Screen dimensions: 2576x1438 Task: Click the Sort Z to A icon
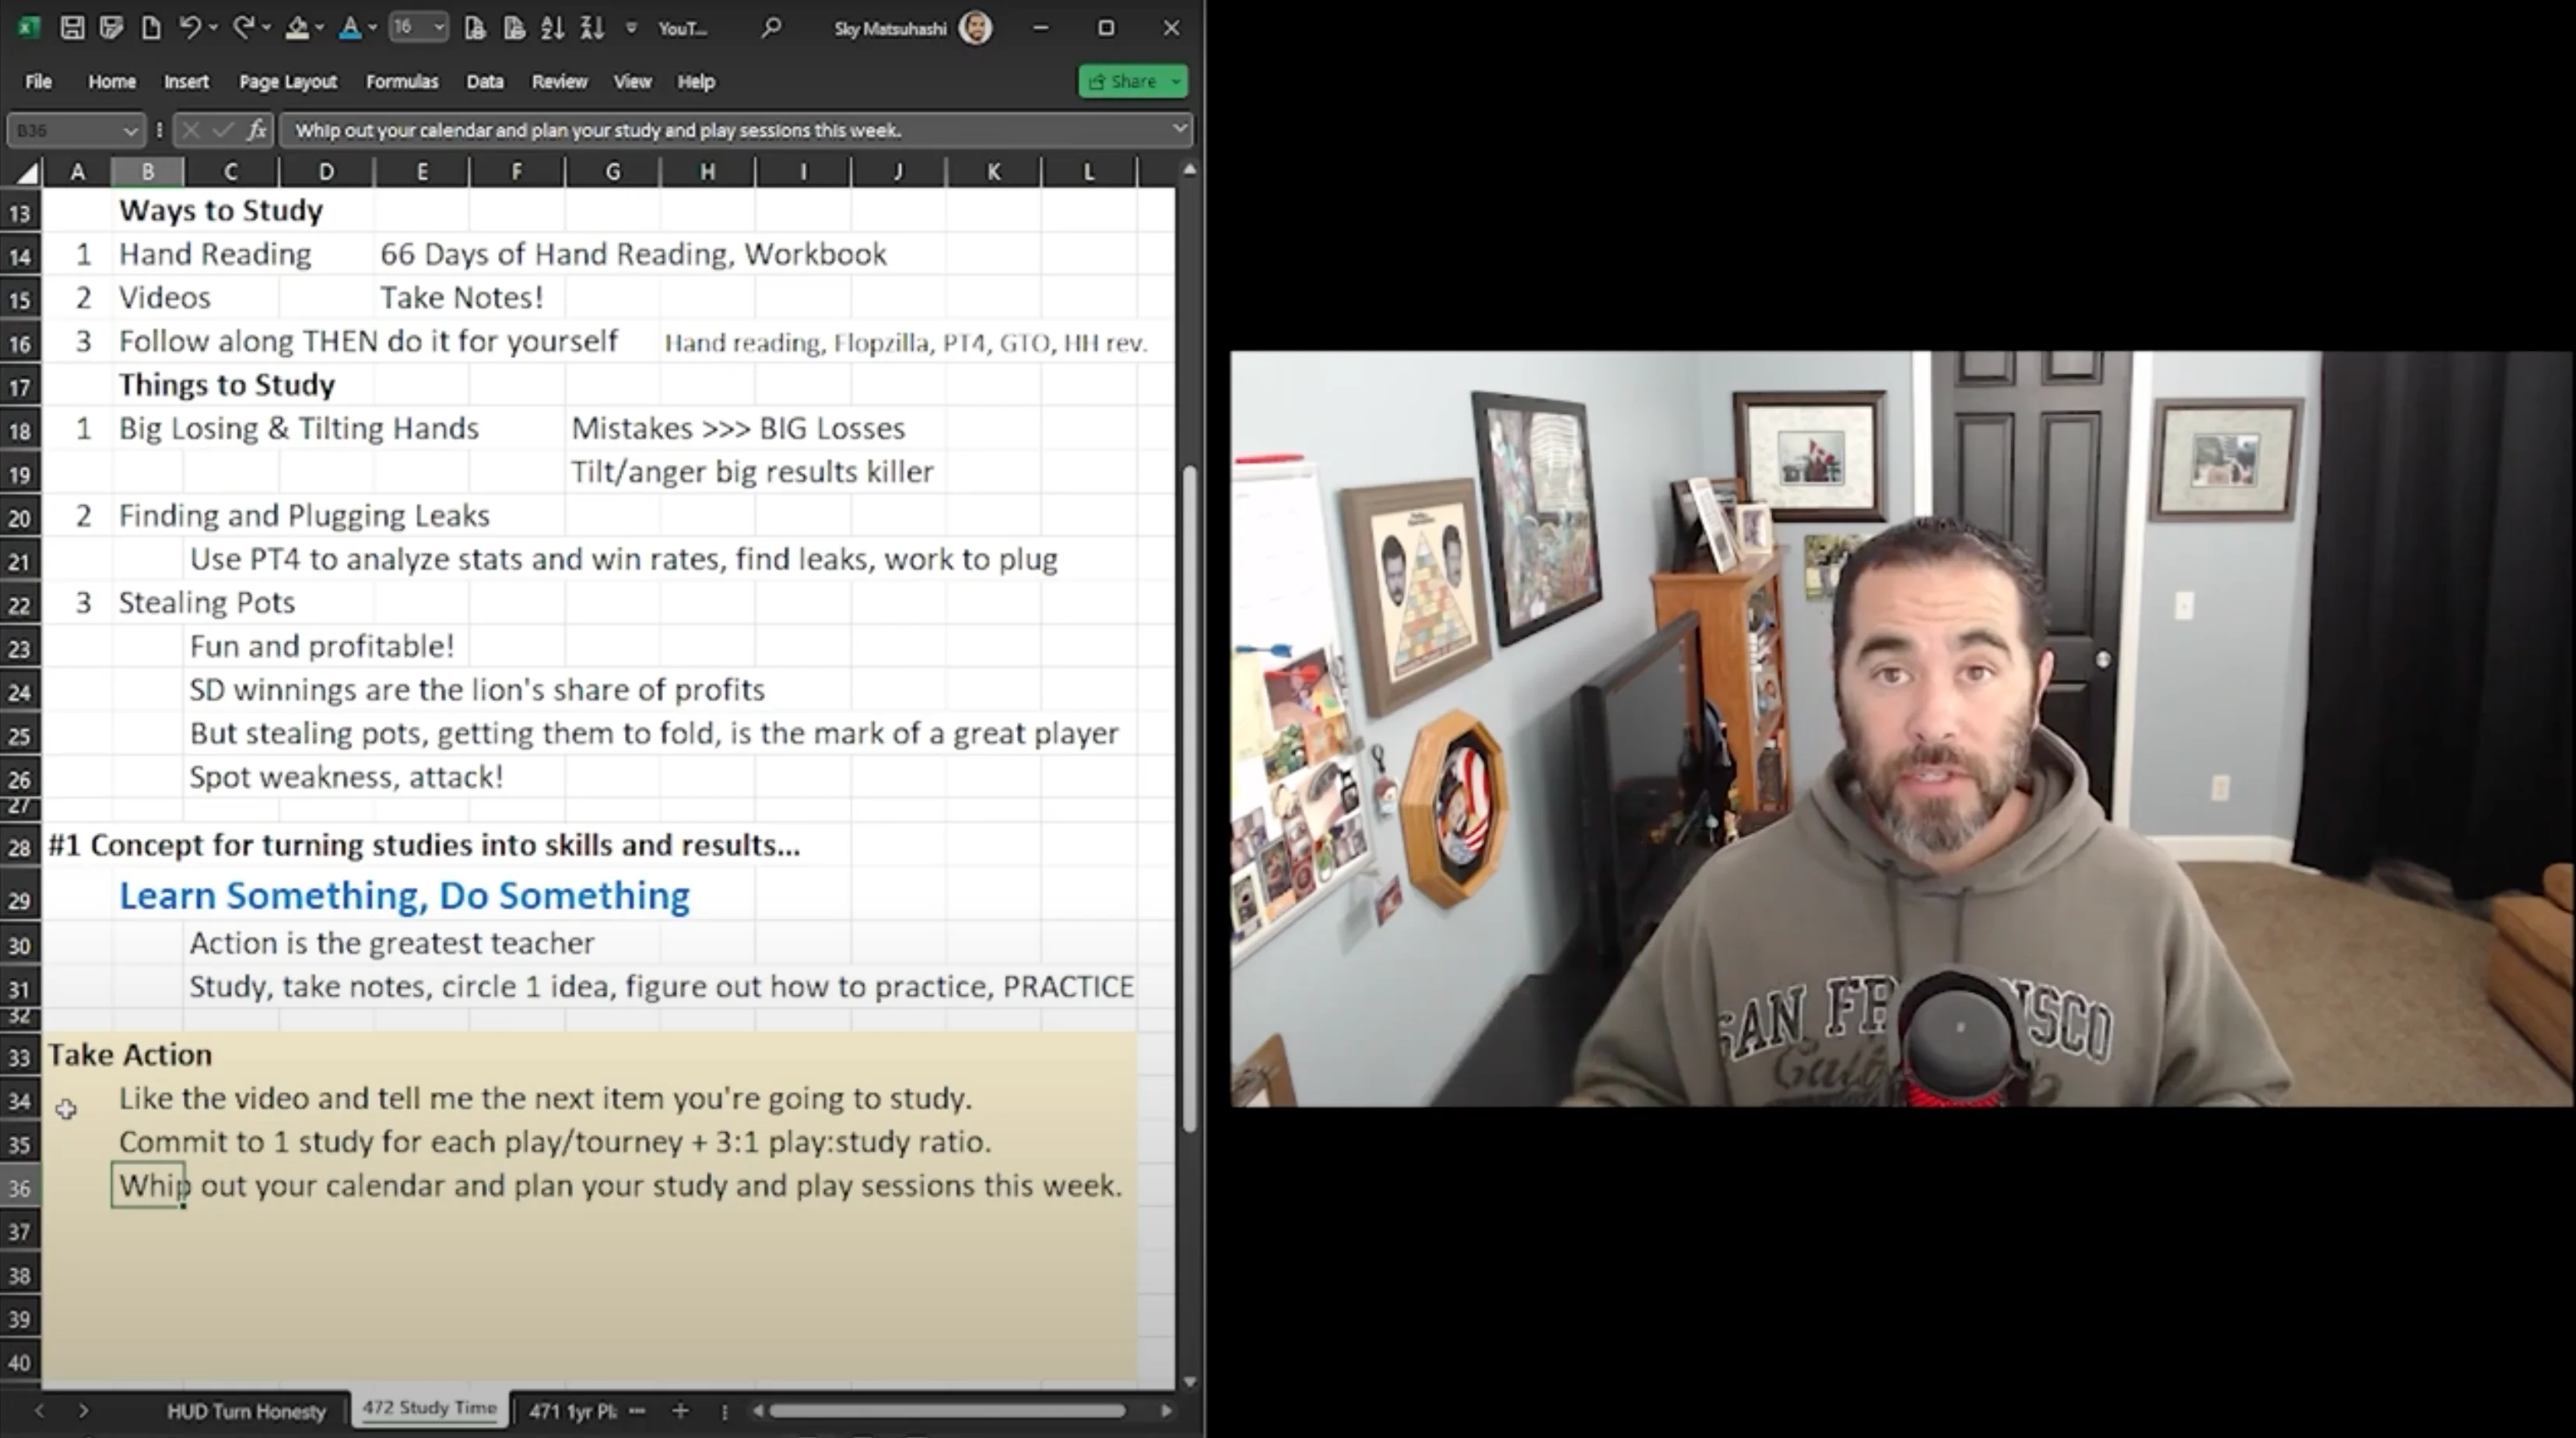coord(592,28)
